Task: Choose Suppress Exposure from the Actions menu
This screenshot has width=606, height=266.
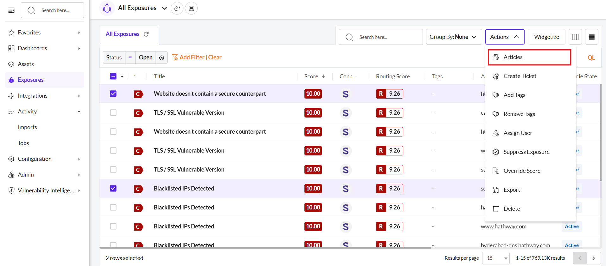Action: point(530,152)
